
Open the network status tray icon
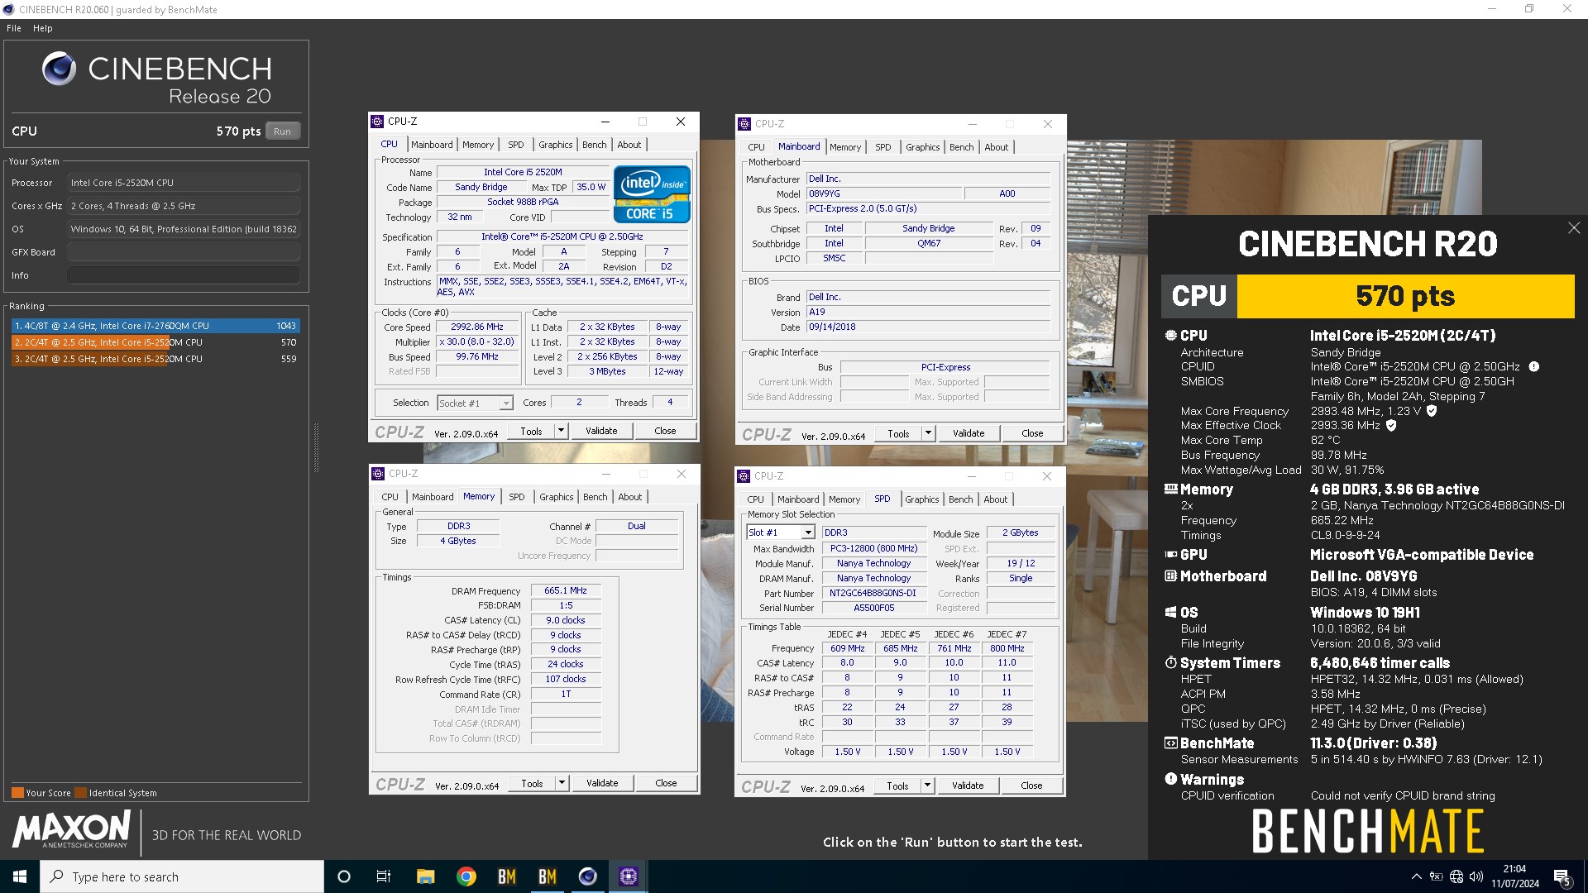1456,876
